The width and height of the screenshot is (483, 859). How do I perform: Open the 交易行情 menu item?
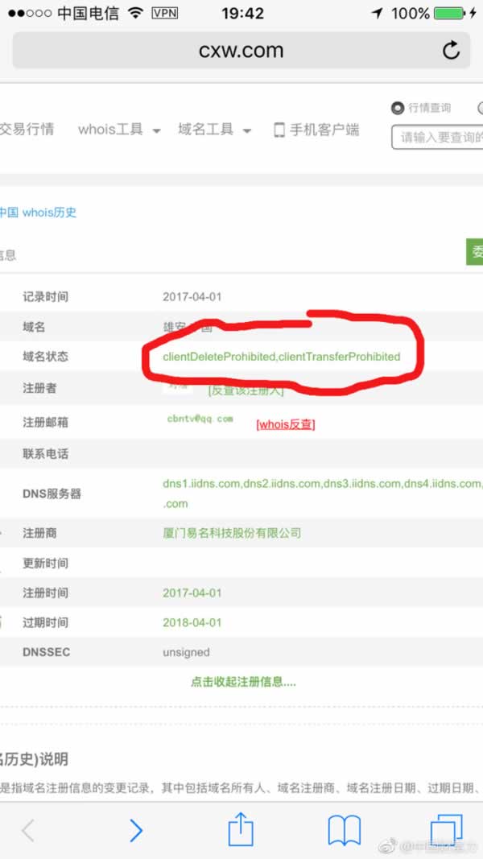[x=27, y=130]
